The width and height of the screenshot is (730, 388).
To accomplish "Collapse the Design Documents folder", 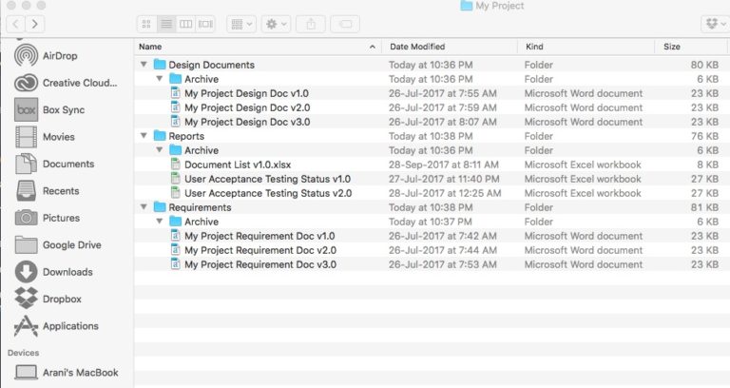I will [144, 65].
